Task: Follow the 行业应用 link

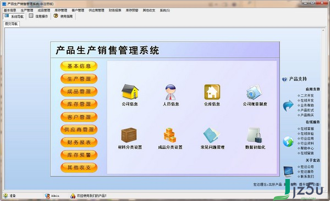Action: pyautogui.click(x=307, y=138)
